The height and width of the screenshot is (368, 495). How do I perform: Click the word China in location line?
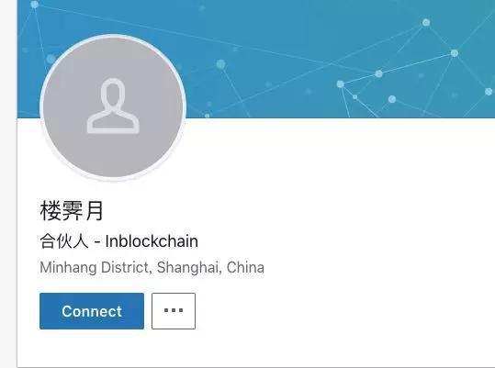[245, 267]
